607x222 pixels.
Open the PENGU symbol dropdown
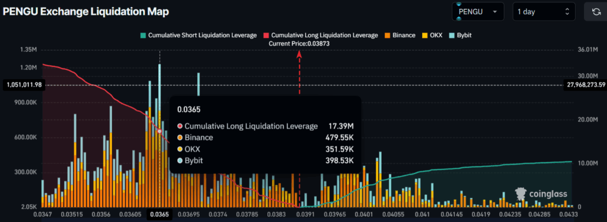478,12
